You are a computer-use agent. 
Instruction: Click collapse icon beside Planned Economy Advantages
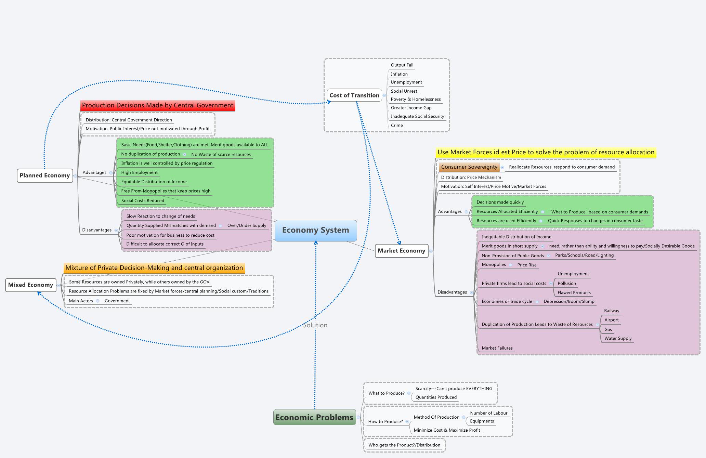point(110,173)
